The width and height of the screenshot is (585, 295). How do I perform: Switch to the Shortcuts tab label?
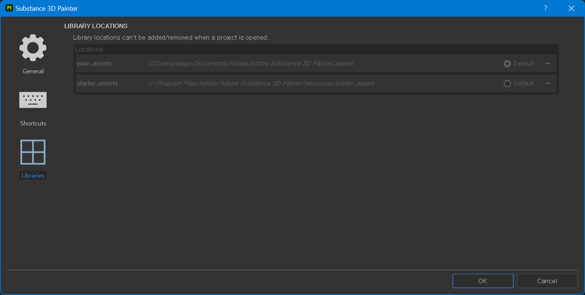click(x=33, y=123)
